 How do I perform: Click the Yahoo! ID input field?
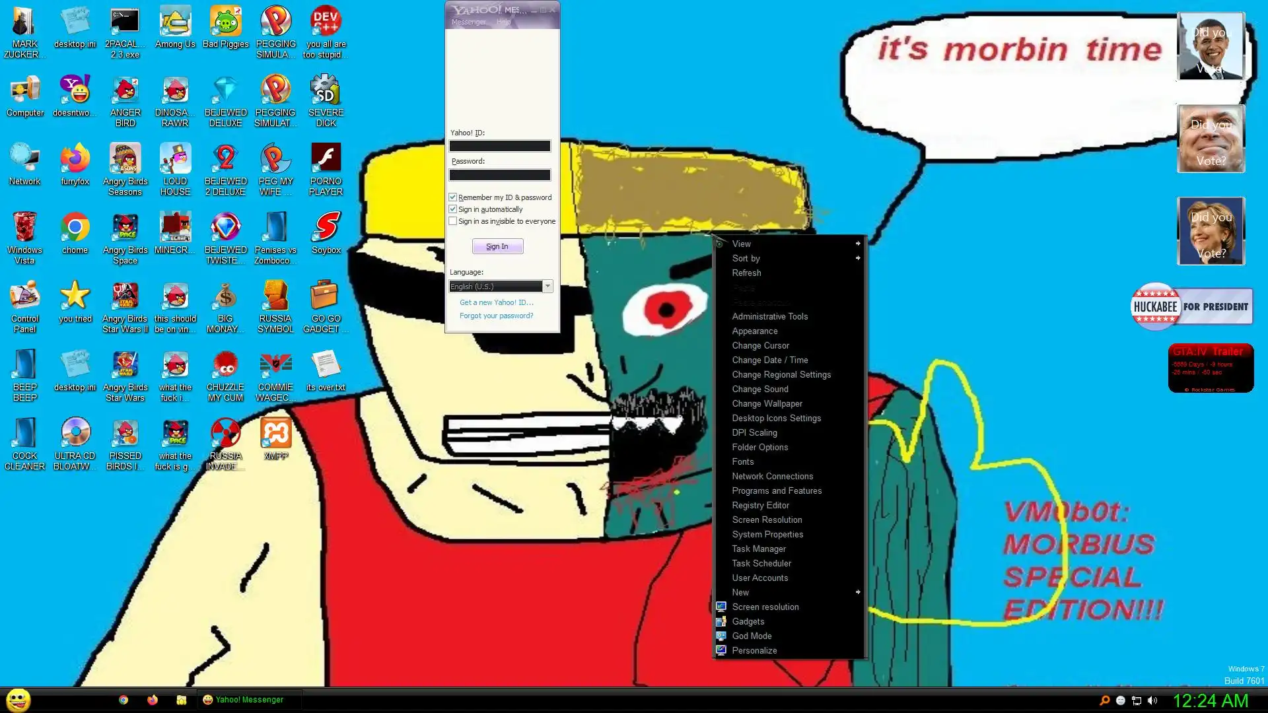pyautogui.click(x=500, y=146)
